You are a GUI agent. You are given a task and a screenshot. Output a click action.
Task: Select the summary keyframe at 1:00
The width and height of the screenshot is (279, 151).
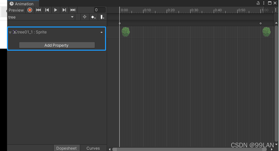(260, 23)
